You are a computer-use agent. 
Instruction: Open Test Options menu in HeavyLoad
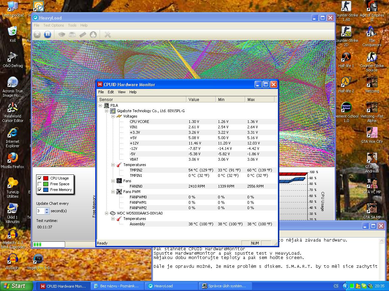click(54, 25)
